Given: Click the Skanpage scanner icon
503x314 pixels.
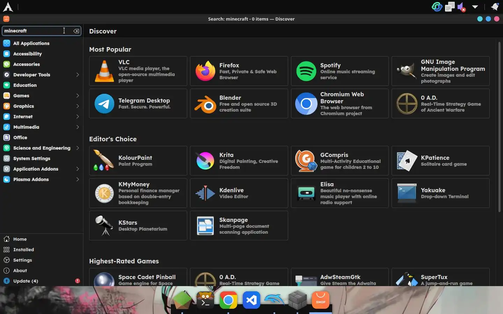Looking at the screenshot, I should tap(205, 226).
